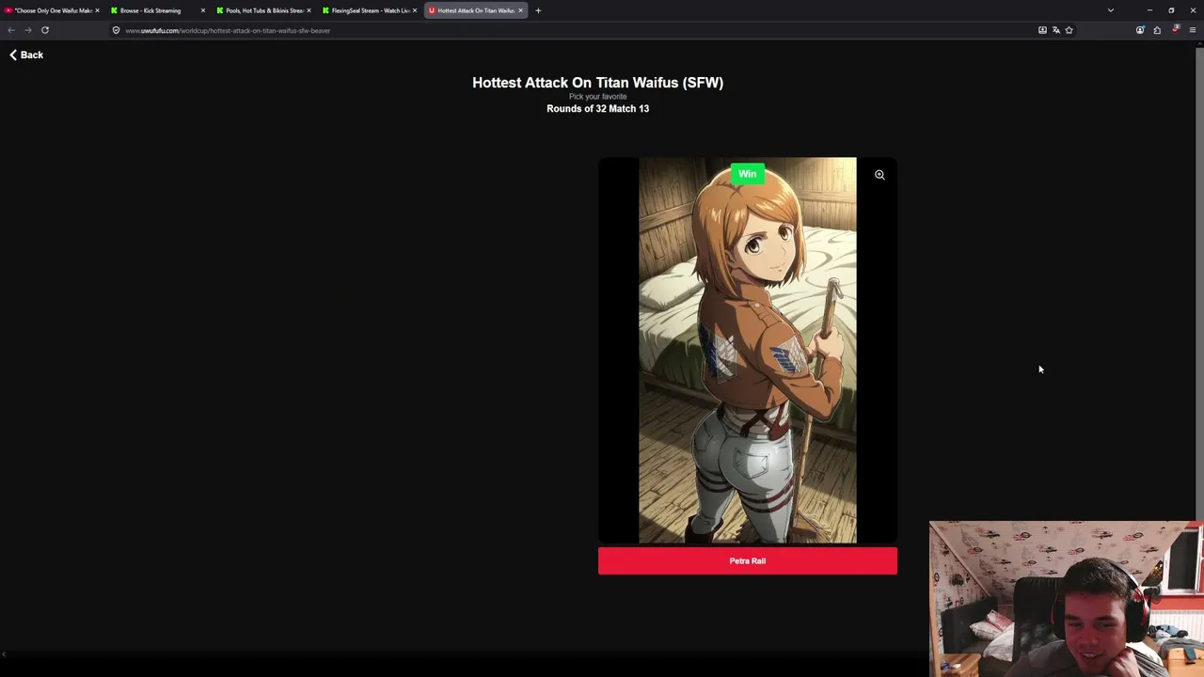
Task: Open the browser account icon
Action: 1140,30
